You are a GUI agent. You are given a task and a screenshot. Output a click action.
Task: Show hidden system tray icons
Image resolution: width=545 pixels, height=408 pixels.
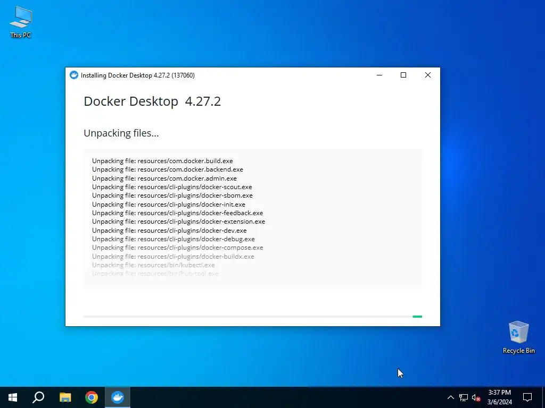click(x=450, y=397)
